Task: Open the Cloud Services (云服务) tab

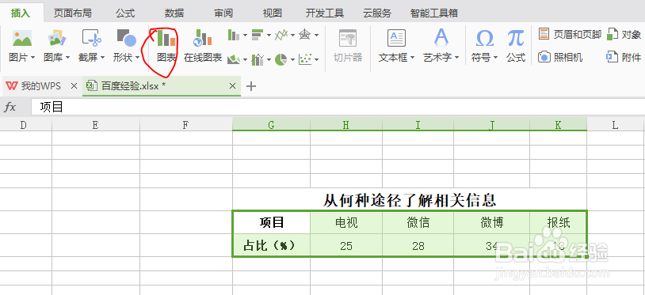Action: (377, 13)
